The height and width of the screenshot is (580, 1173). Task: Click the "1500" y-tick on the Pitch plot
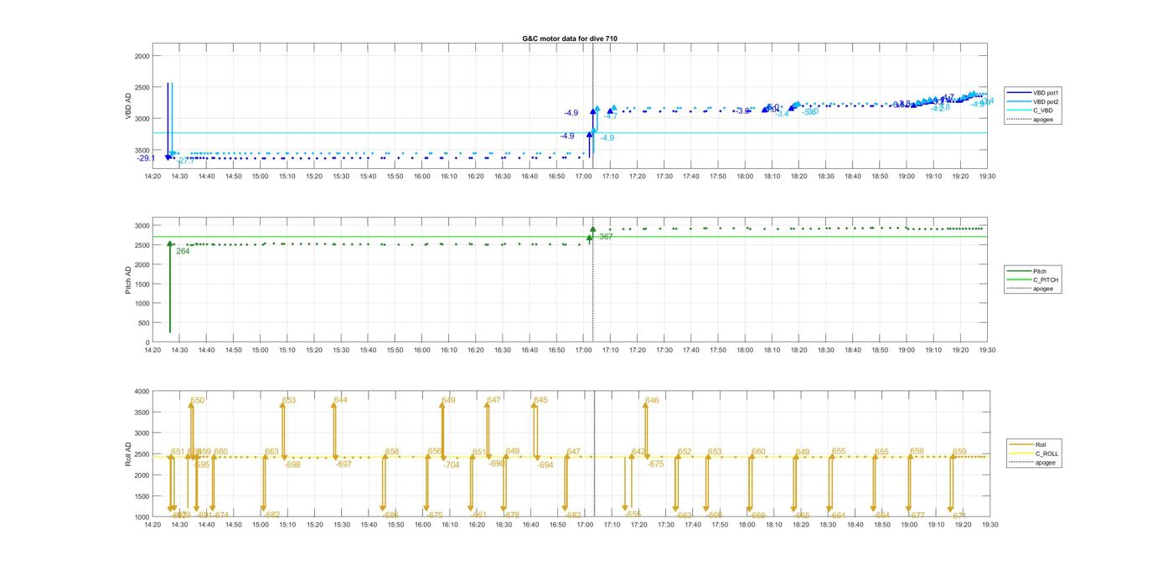pos(142,284)
